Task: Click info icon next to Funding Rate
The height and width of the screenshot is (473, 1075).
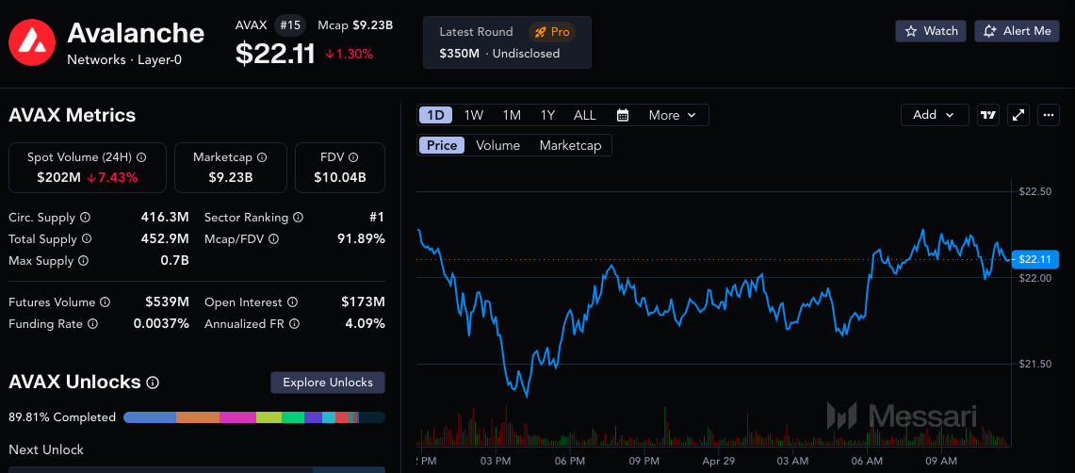Action: (x=92, y=323)
